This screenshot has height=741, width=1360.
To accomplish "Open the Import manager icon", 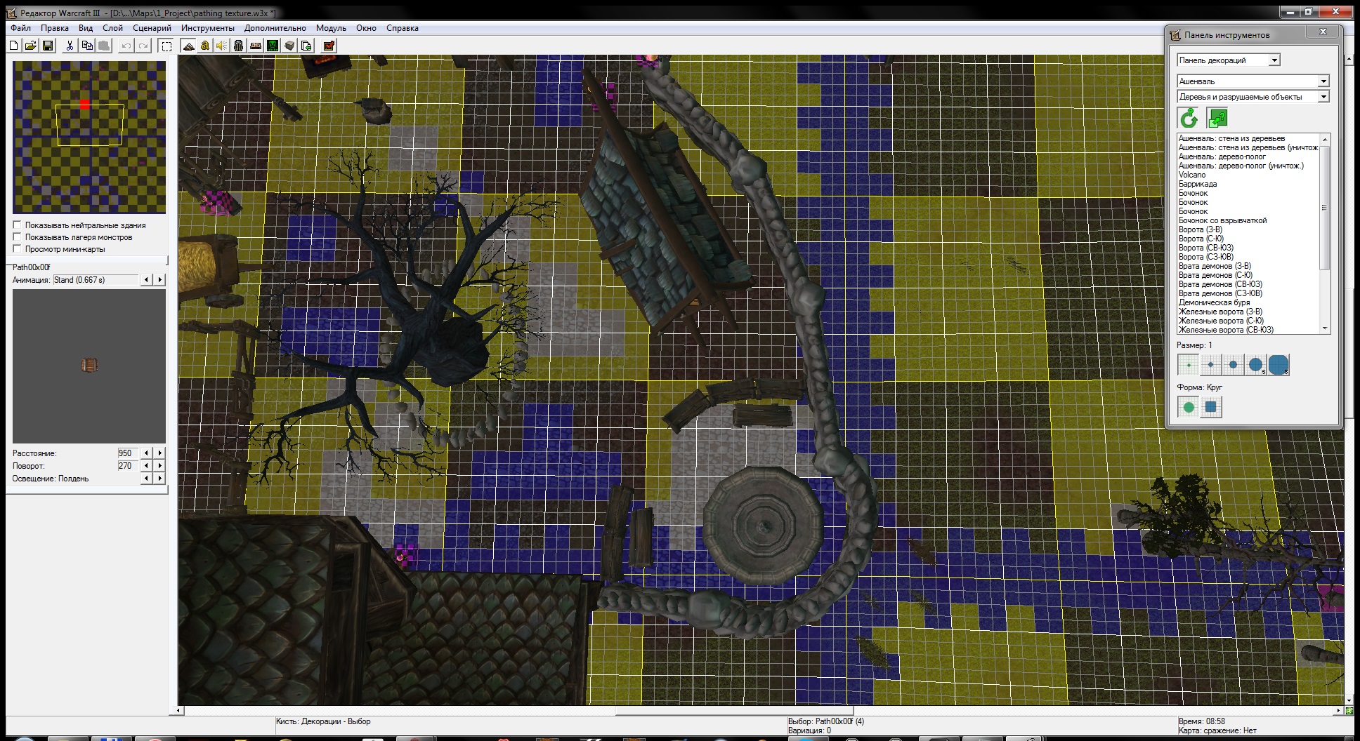I will (306, 46).
